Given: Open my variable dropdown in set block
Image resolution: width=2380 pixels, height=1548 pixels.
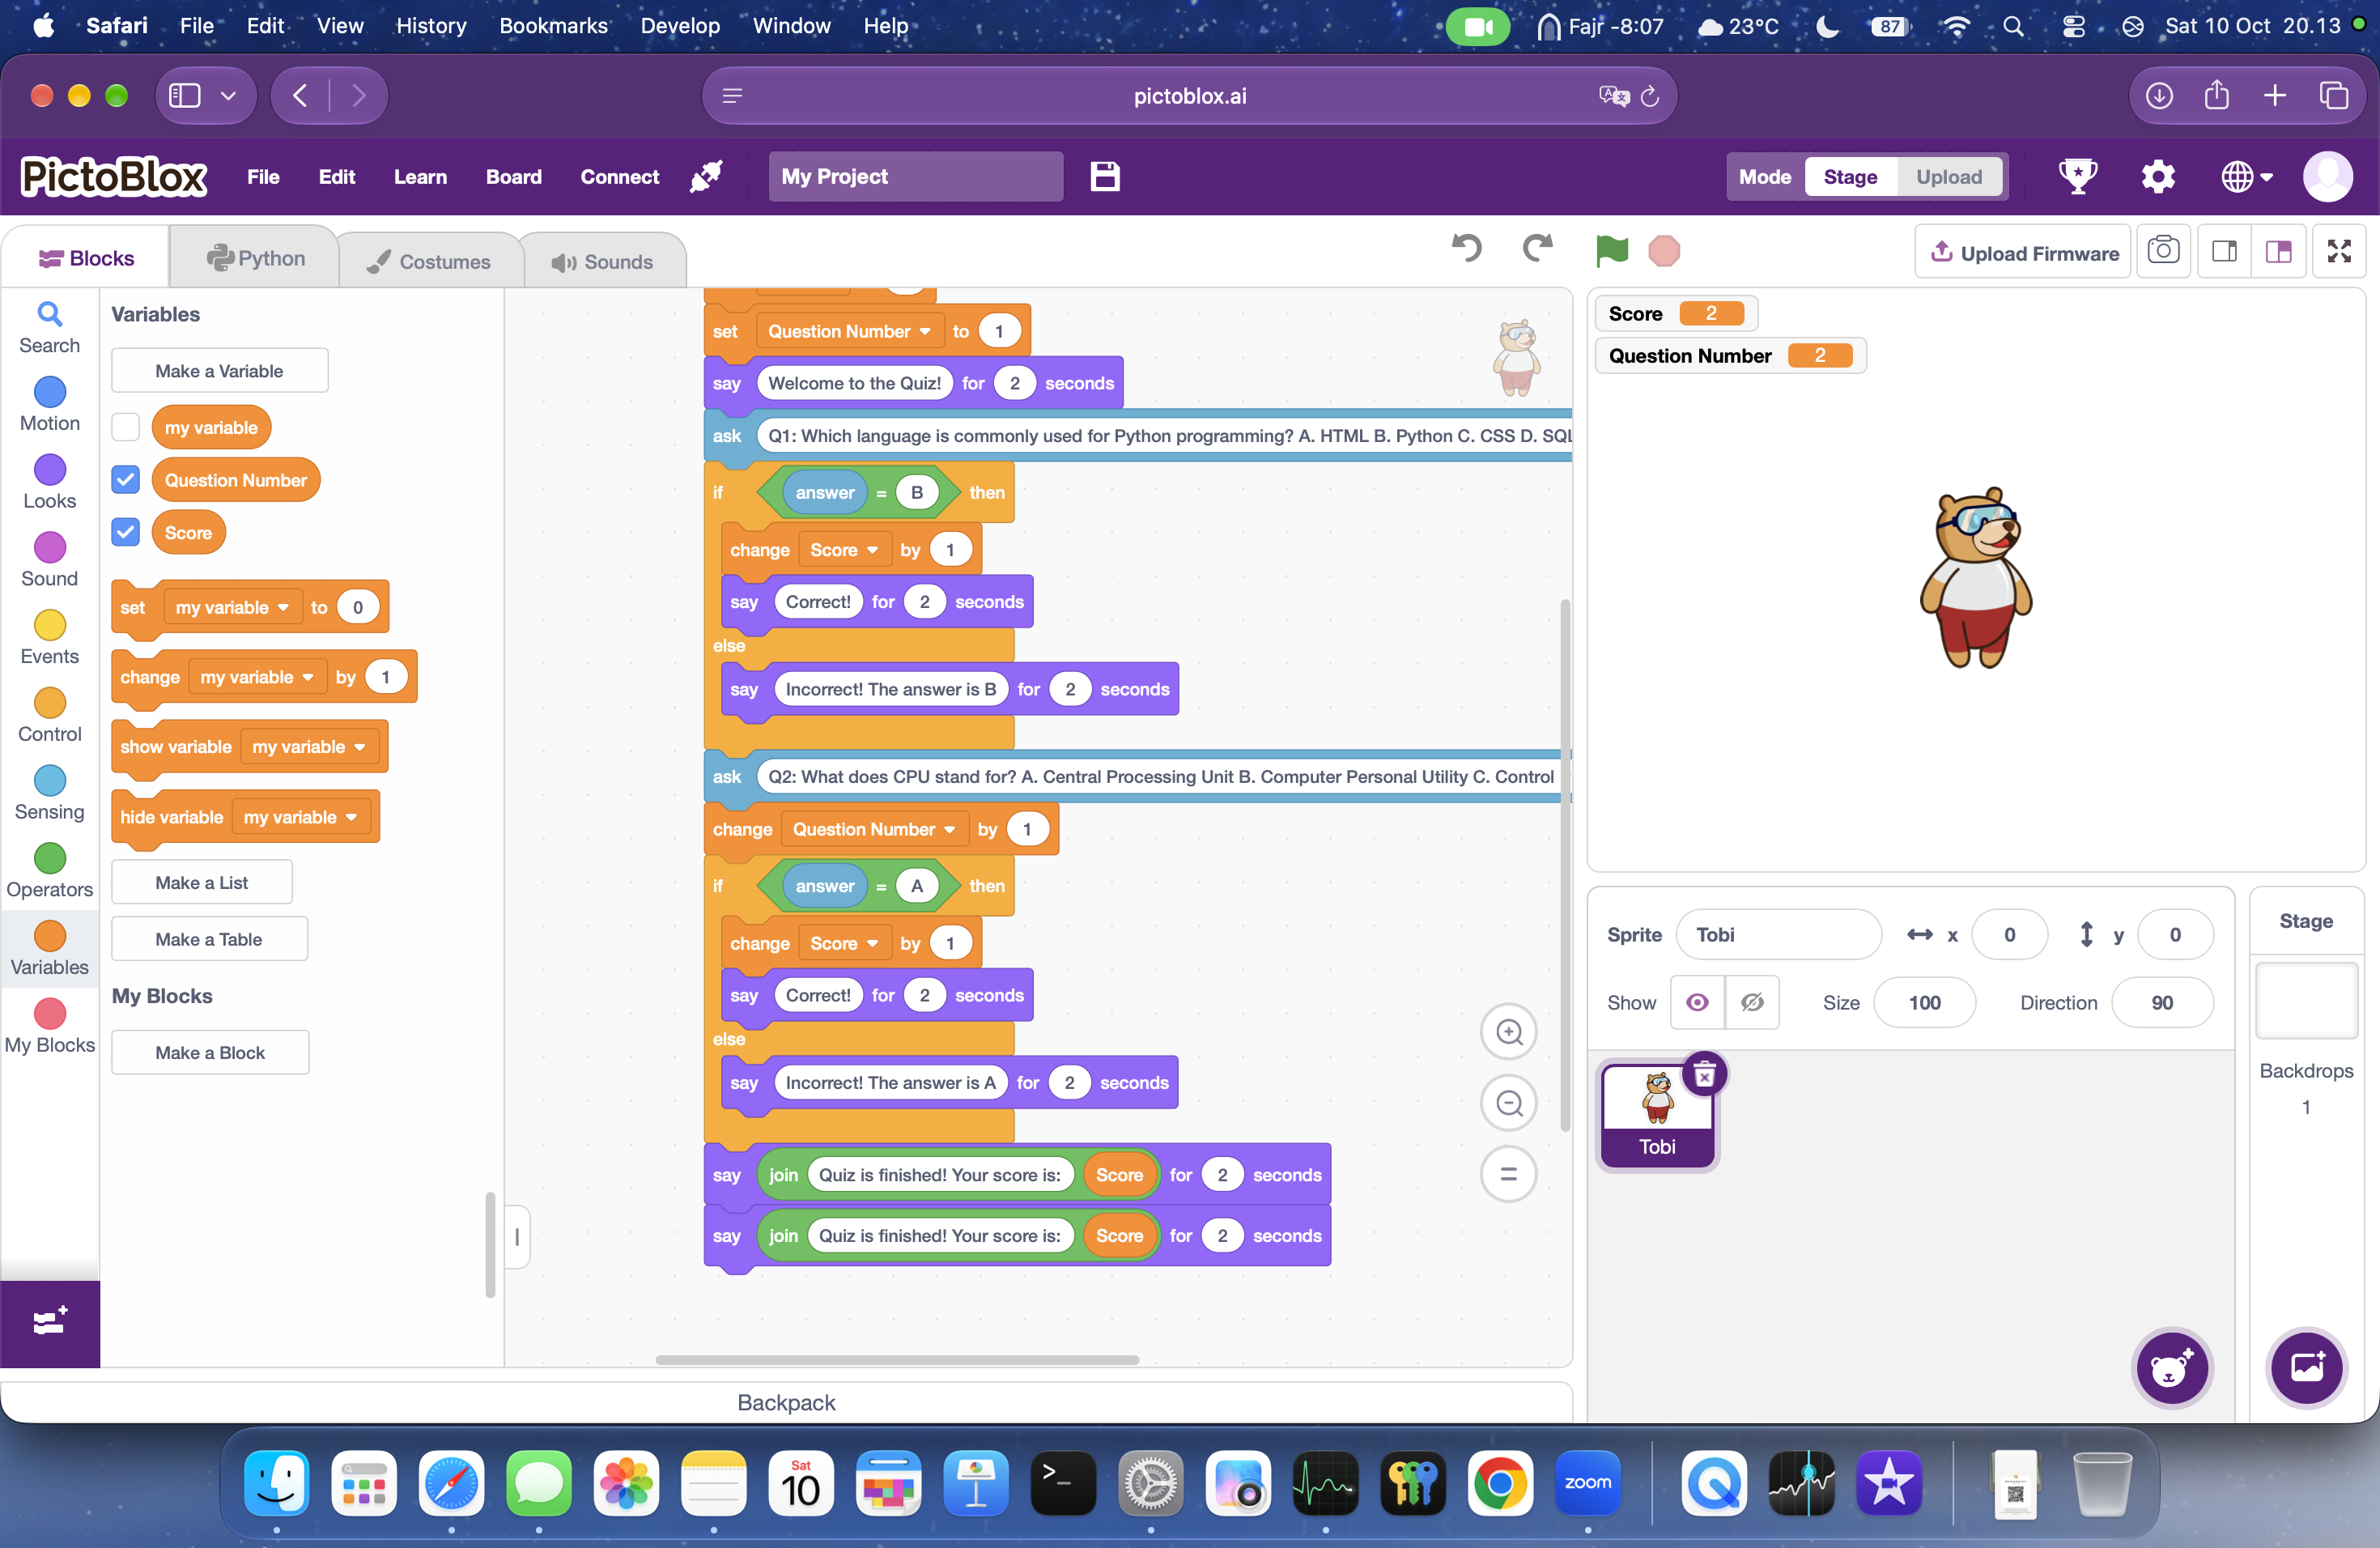Looking at the screenshot, I should 232,607.
